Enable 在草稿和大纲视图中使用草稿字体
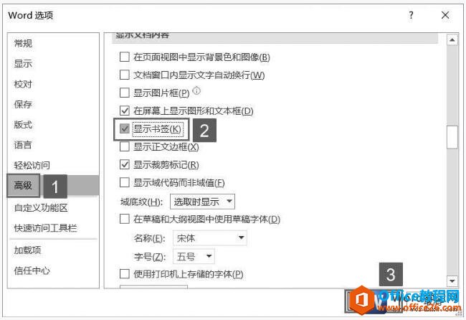The height and width of the screenshot is (320, 466). tap(125, 219)
